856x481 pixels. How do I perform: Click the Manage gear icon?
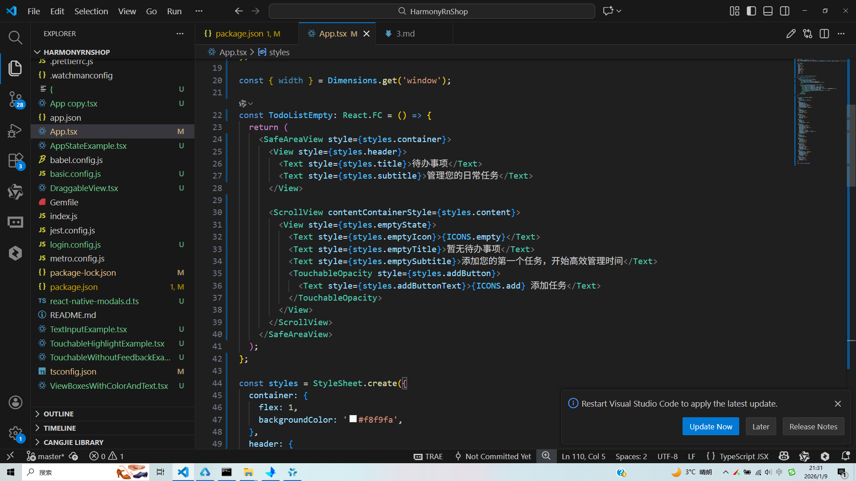click(15, 433)
